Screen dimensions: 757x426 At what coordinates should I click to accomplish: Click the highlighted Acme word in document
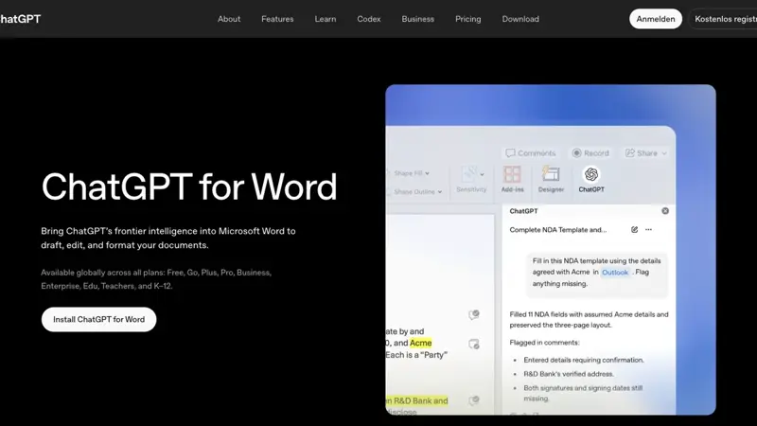(420, 343)
